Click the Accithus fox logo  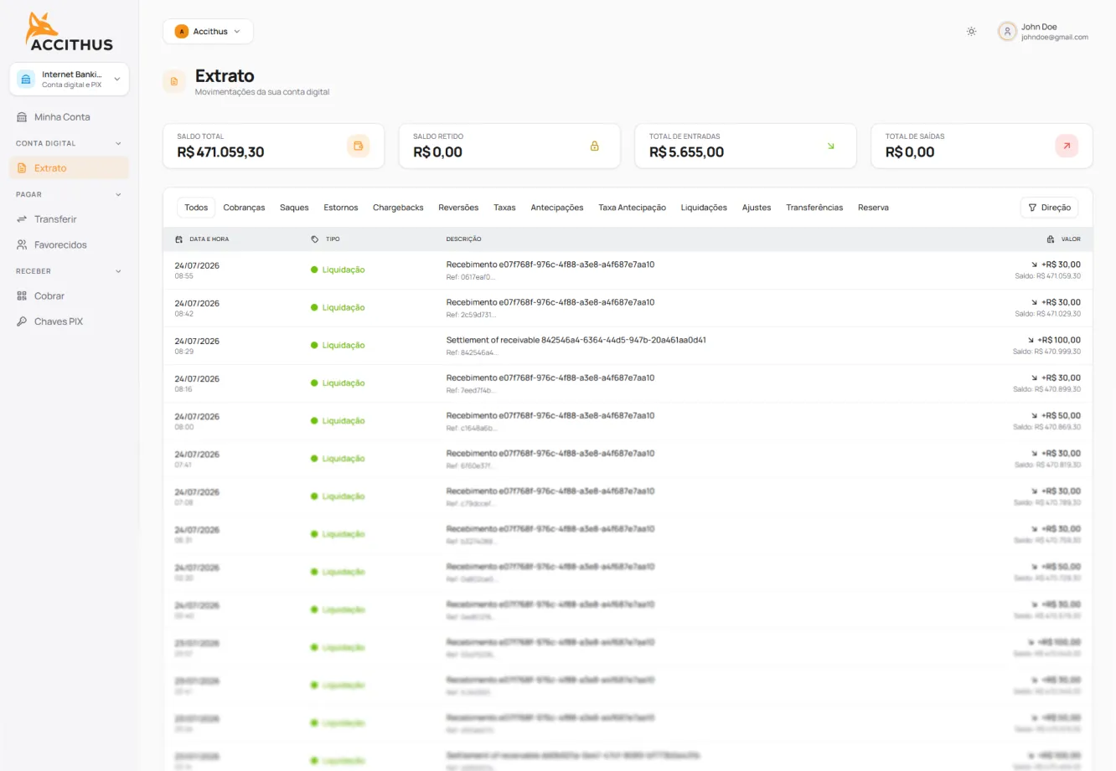point(69,32)
